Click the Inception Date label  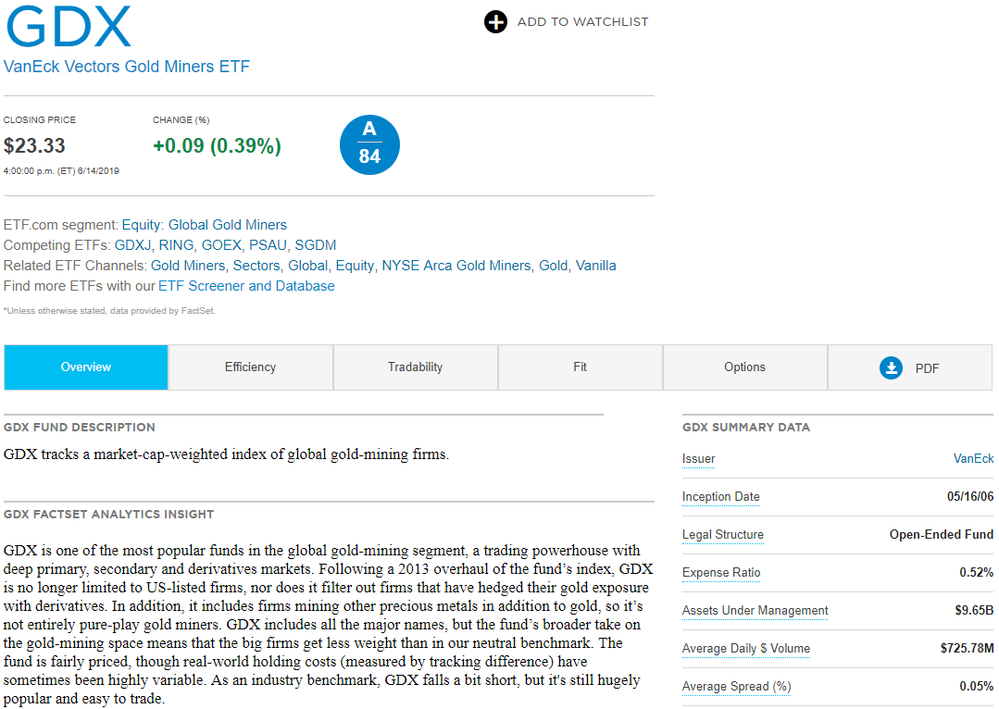(x=720, y=497)
